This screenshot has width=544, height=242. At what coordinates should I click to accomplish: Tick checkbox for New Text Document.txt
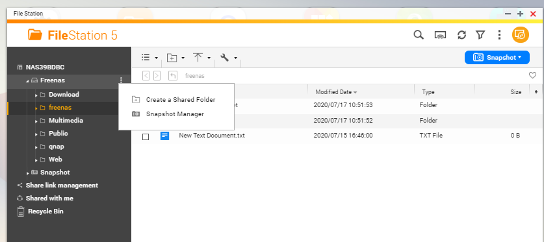click(x=146, y=137)
